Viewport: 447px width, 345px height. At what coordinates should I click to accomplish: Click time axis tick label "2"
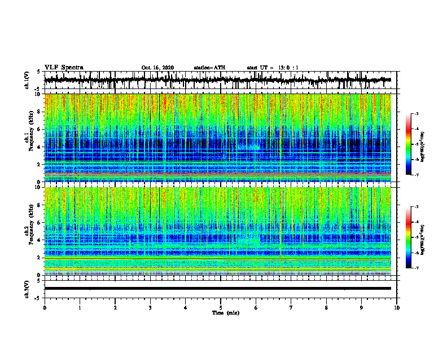[115, 308]
